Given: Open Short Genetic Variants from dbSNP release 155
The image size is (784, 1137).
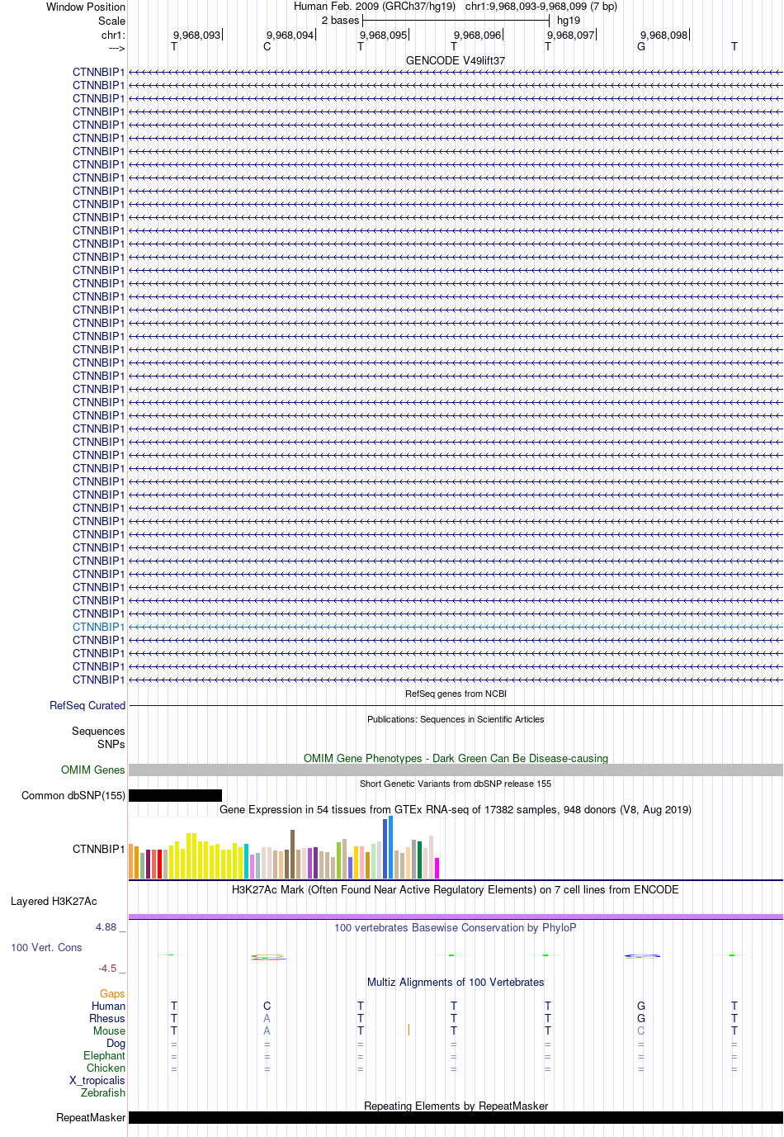Looking at the screenshot, I should (456, 784).
